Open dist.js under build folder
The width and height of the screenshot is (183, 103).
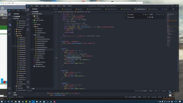click(38, 18)
